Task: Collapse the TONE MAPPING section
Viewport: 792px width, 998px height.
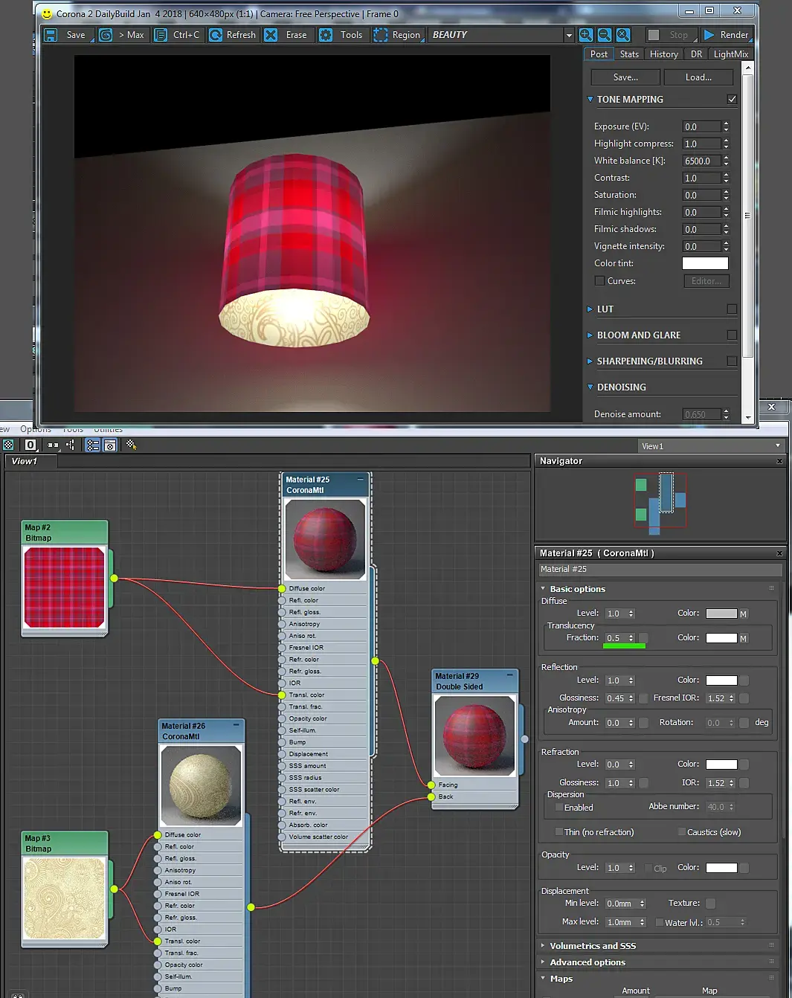Action: point(590,99)
